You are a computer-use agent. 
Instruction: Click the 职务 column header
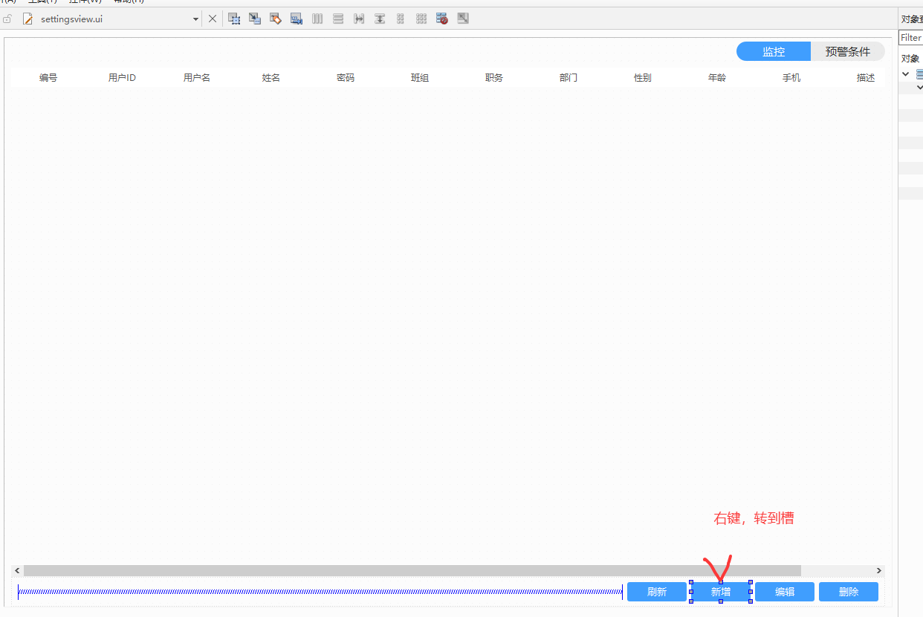coord(494,77)
